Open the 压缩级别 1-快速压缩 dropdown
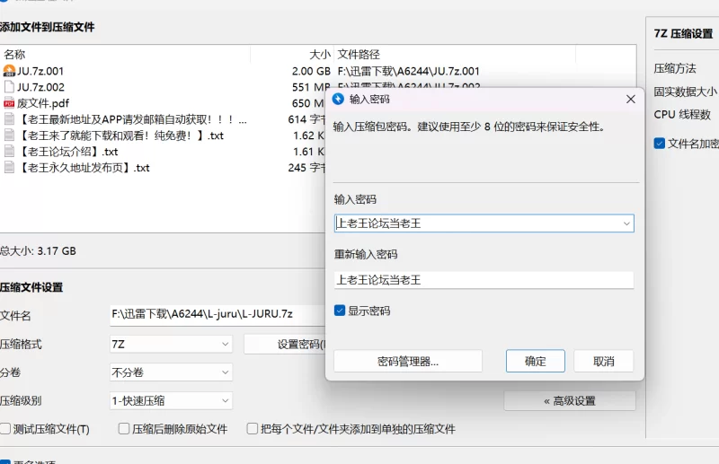 [x=171, y=400]
